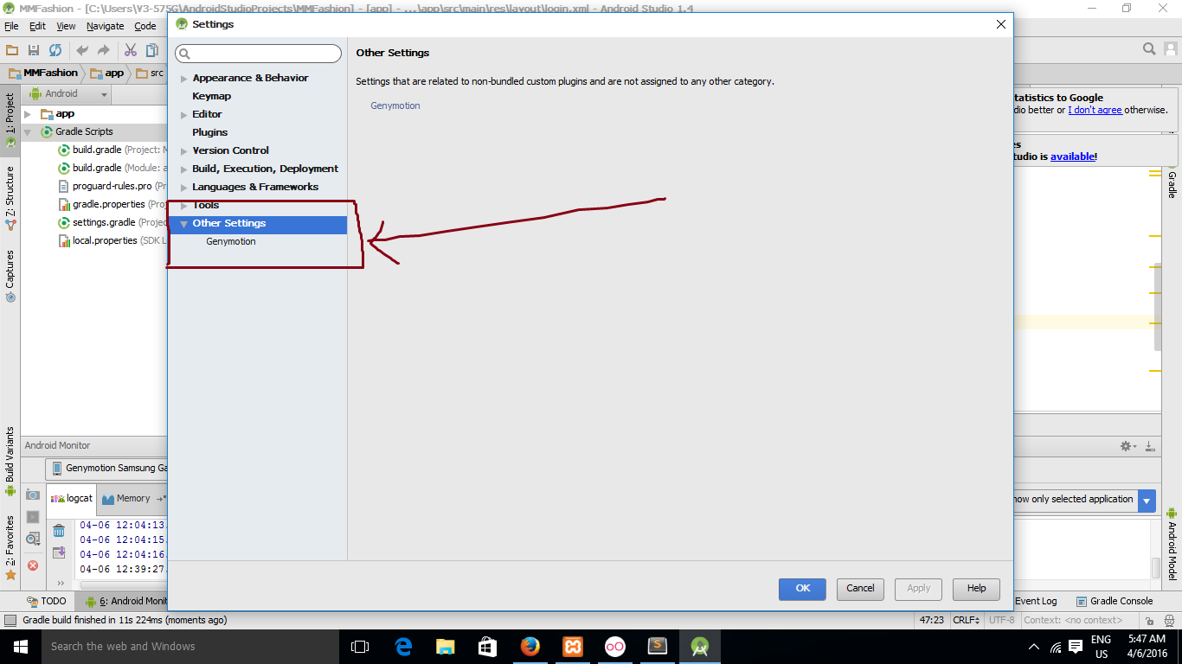Click the Open folder icon in the main toolbar
The width and height of the screenshot is (1182, 664).
[12, 50]
